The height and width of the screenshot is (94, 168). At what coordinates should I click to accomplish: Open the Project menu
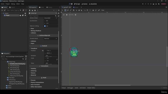(x=8, y=4)
